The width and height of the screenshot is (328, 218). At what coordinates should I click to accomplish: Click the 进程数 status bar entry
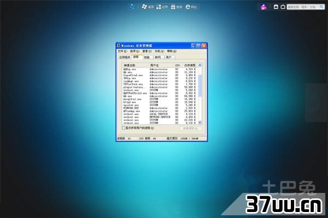(124, 138)
